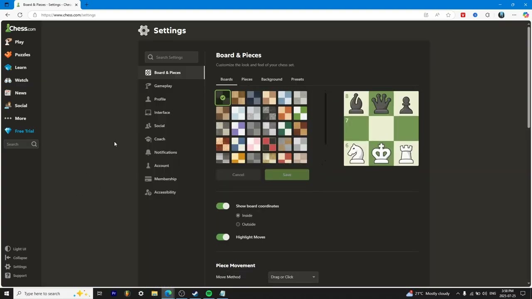Image resolution: width=532 pixels, height=299 pixels.
Task: Open Account settings
Action: pos(171,166)
